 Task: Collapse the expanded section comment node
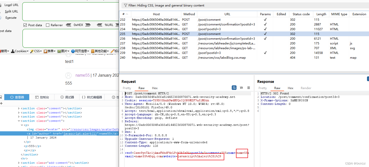[19, 121]
